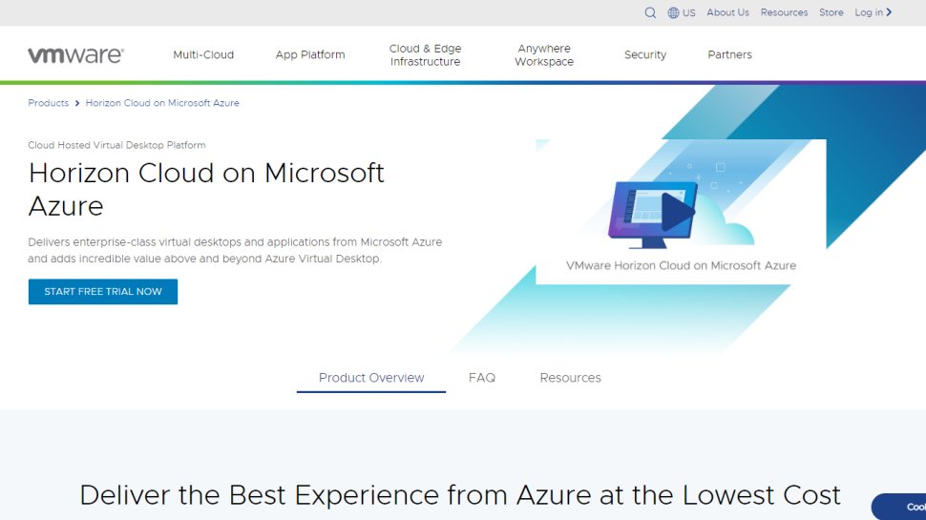The image size is (926, 520).
Task: Open the US region selector
Action: [682, 12]
